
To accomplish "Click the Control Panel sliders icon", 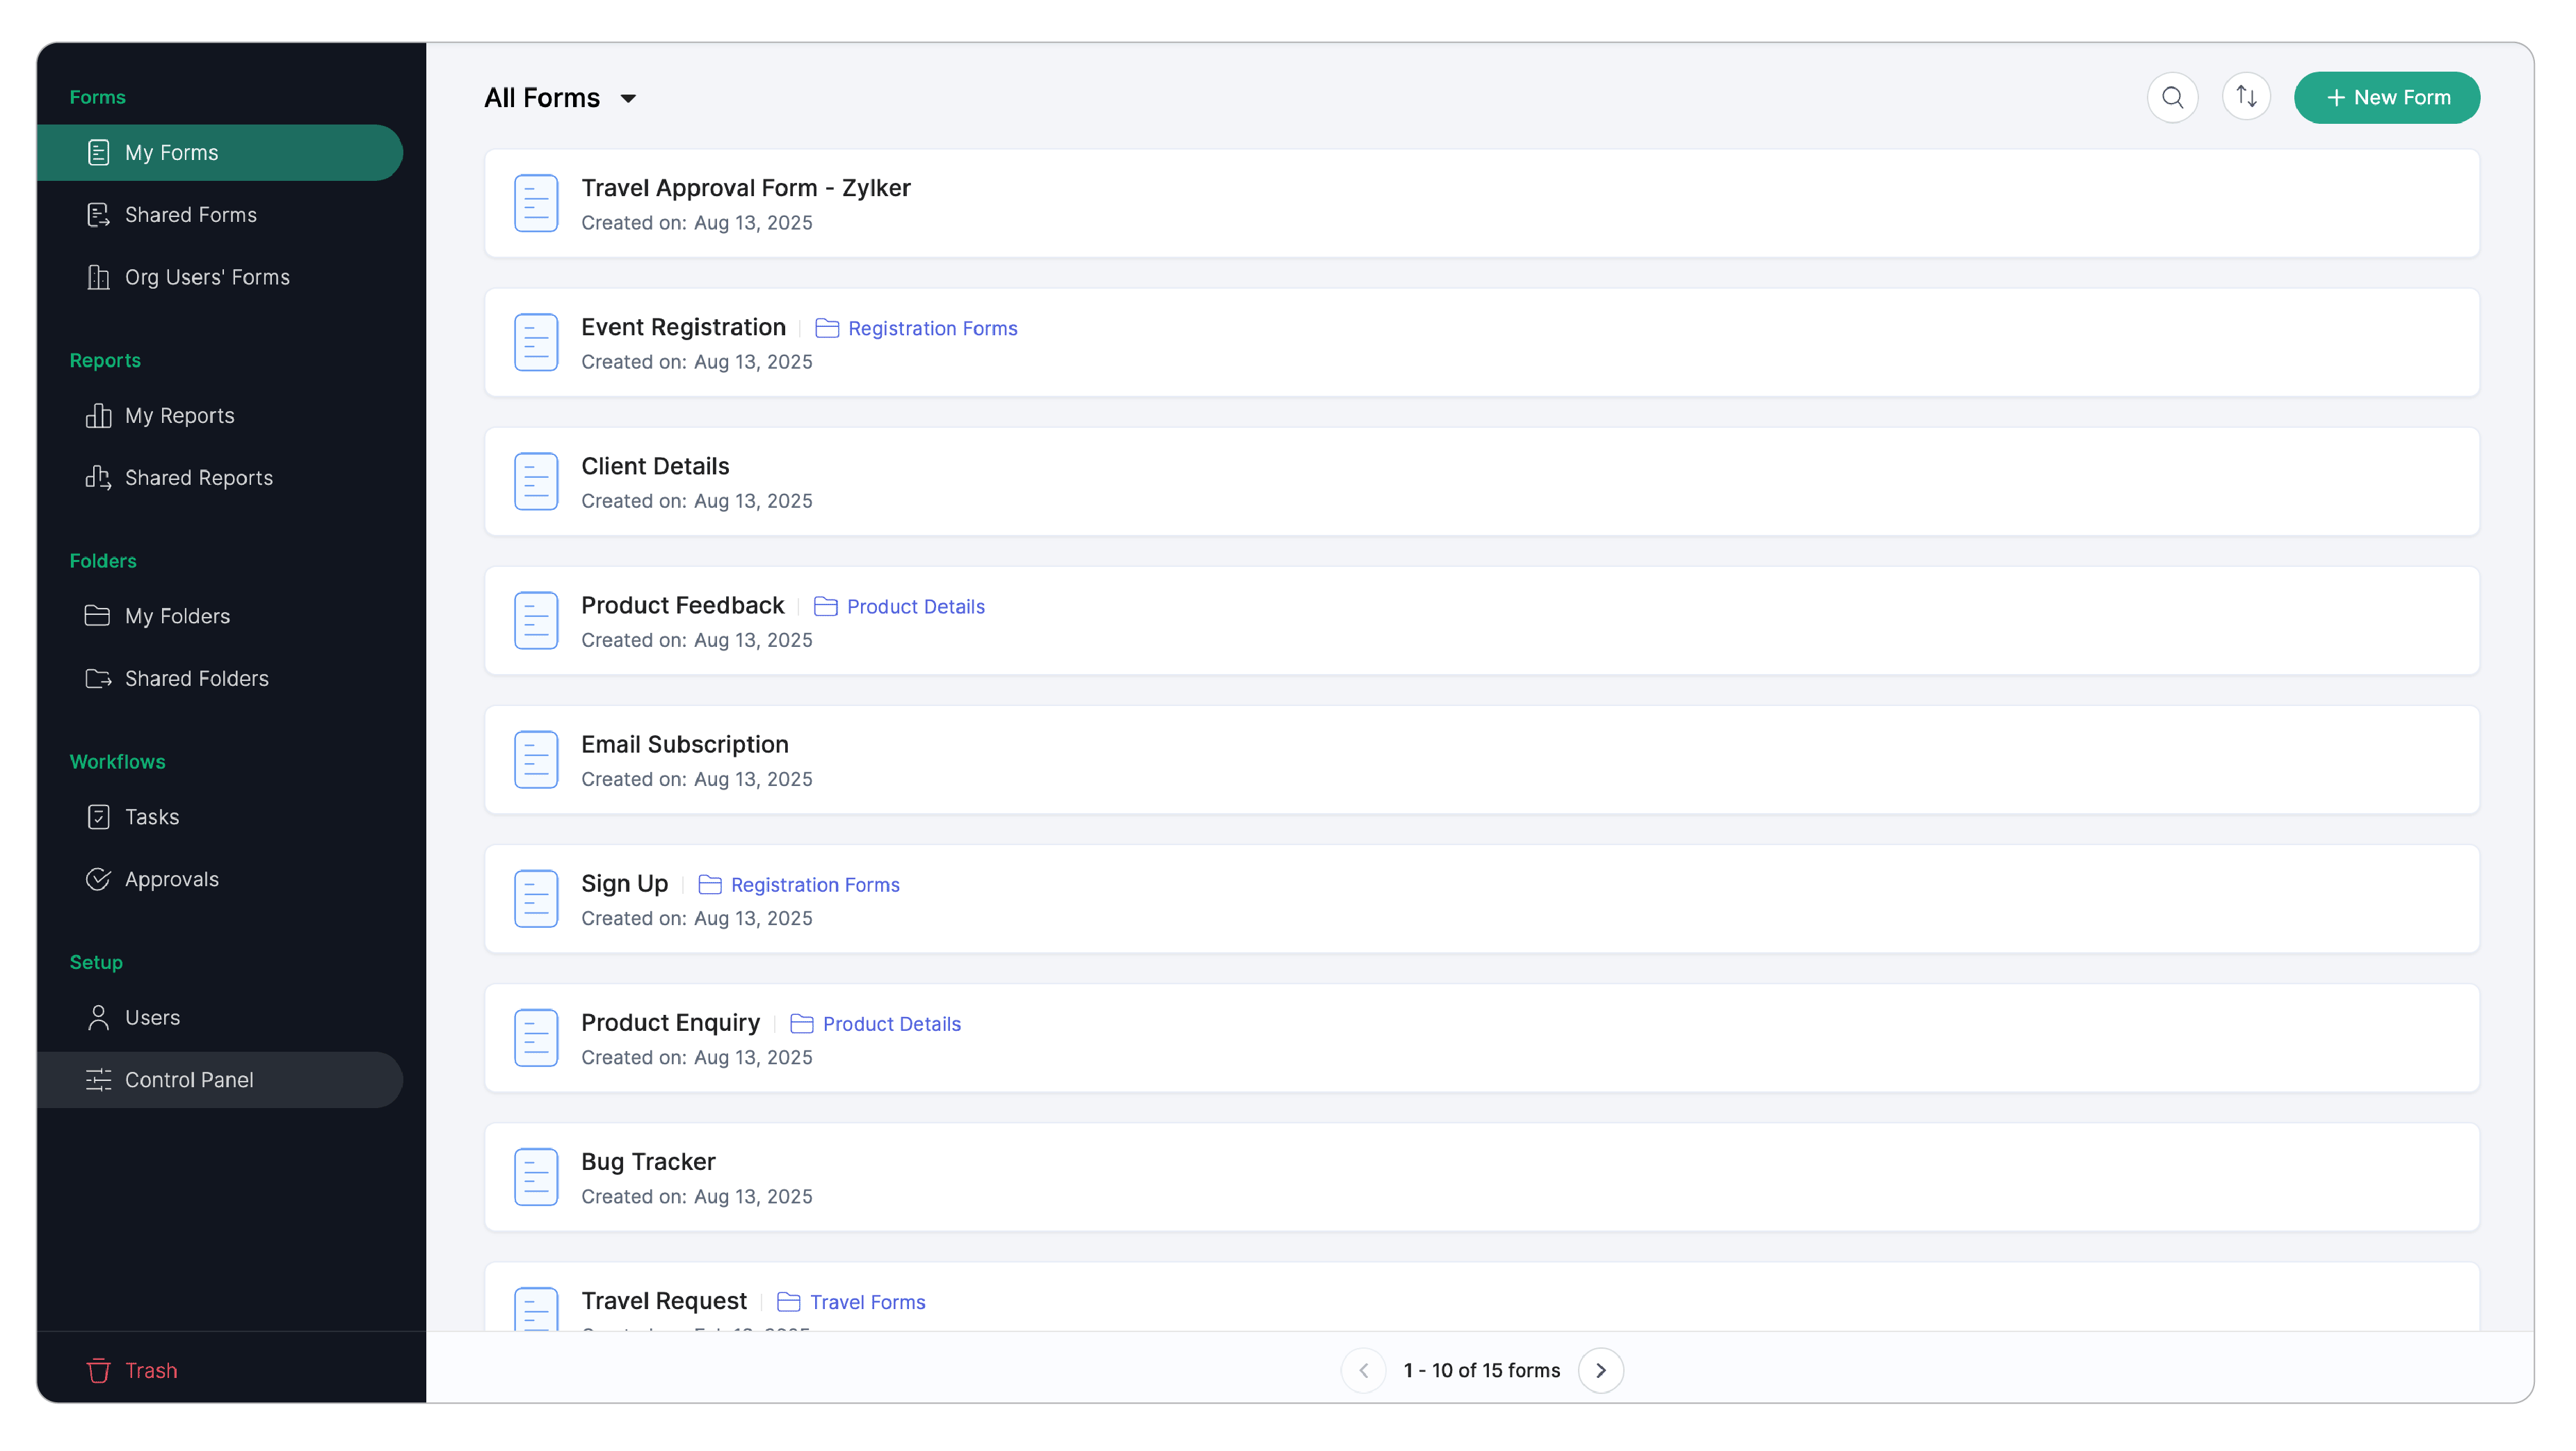I will point(98,1080).
